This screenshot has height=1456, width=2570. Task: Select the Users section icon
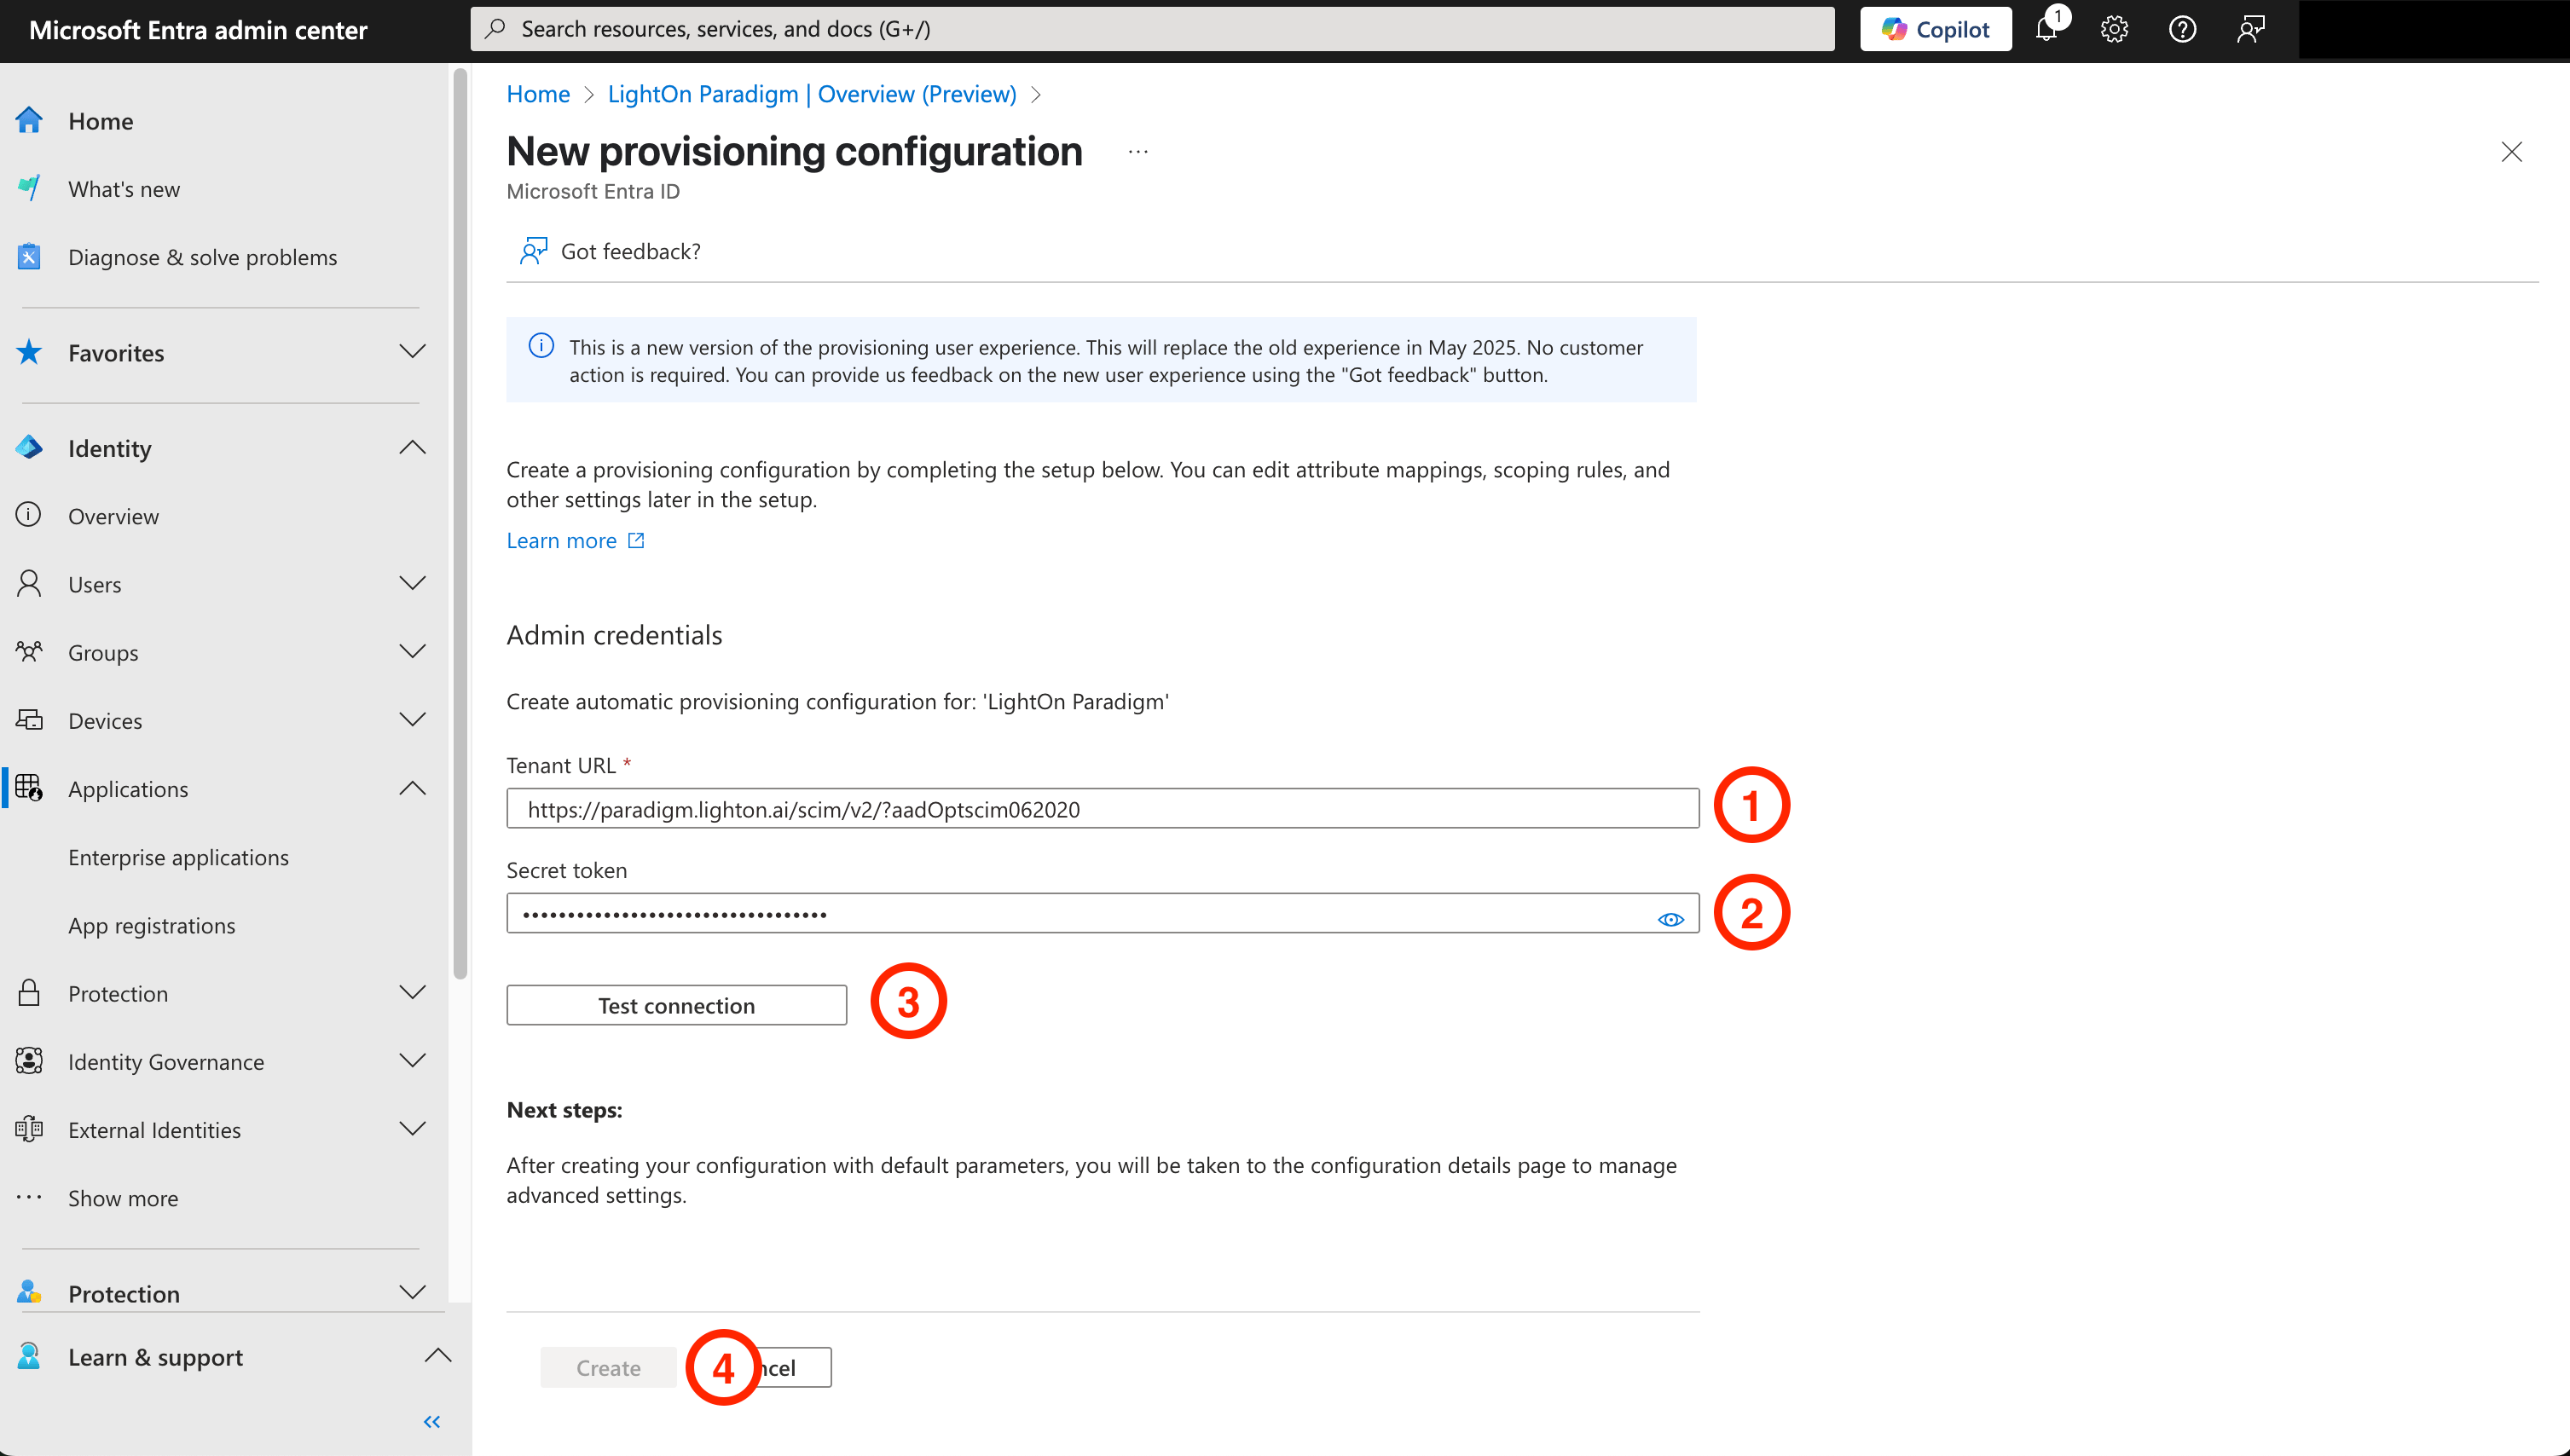pyautogui.click(x=28, y=583)
